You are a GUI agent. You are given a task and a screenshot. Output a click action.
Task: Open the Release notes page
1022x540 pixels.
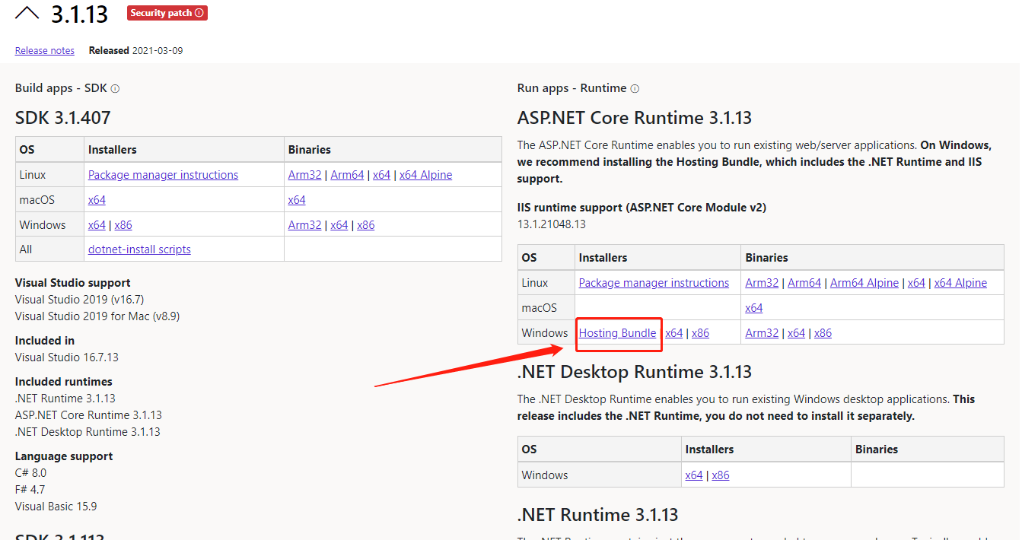coord(44,50)
